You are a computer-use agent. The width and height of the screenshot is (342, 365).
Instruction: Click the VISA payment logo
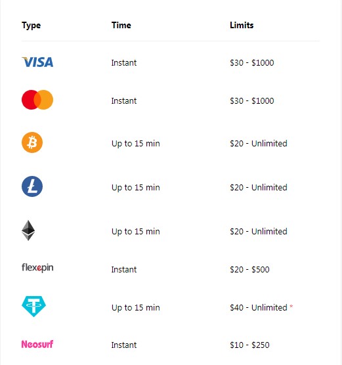tap(37, 62)
